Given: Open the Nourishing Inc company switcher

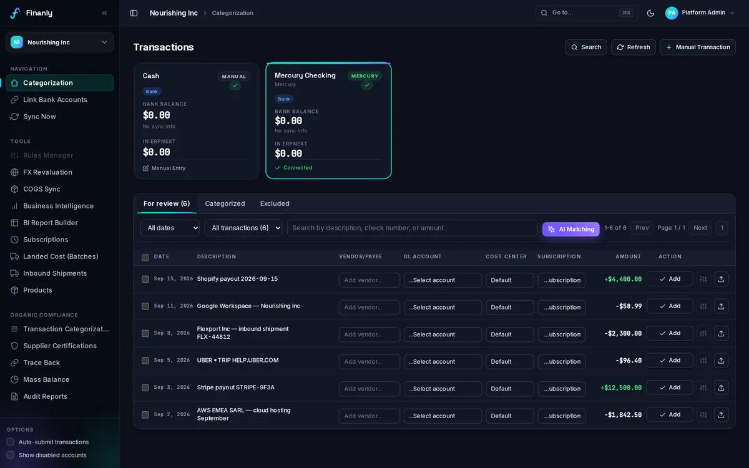Looking at the screenshot, I should tap(59, 42).
